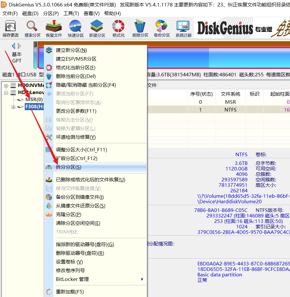Expand the HD0:NVMe disk tree node
This screenshot has height=297, width=290.
point(6,86)
